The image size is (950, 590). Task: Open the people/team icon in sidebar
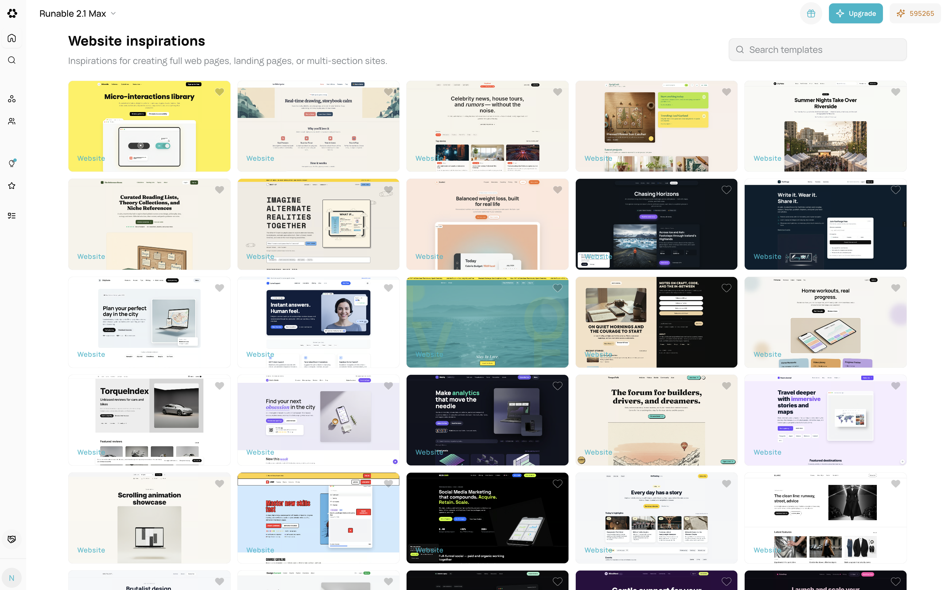(x=12, y=121)
